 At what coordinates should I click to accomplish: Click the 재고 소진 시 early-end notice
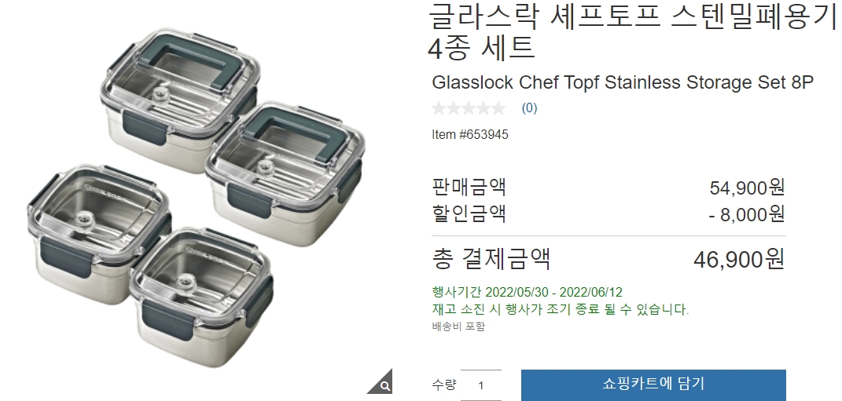click(560, 309)
